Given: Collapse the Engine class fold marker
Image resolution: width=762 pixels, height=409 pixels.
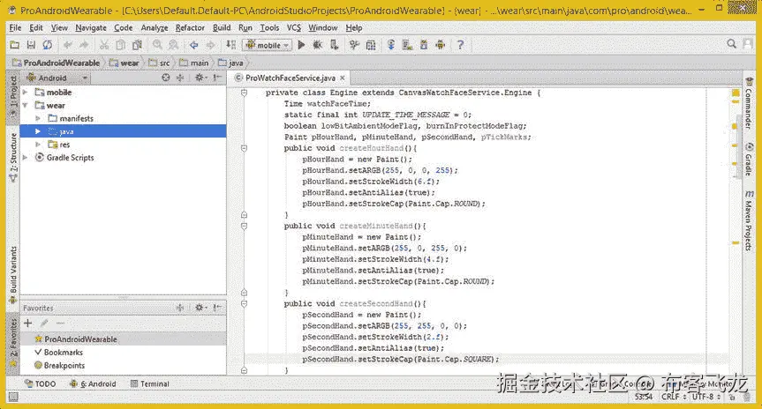Looking at the screenshot, I should (244, 93).
